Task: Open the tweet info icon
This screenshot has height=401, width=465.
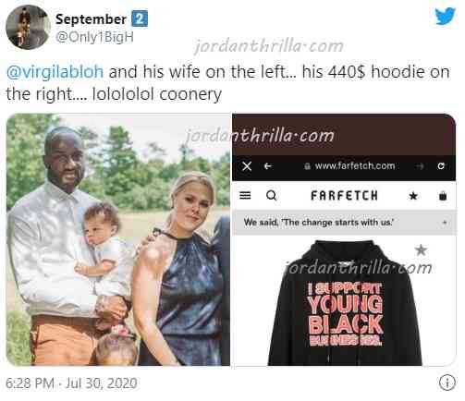Action: [x=447, y=383]
